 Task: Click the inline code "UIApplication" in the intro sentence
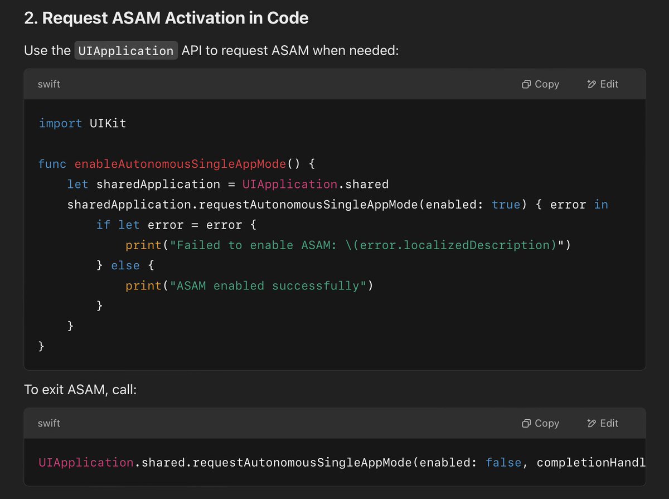[x=126, y=51]
